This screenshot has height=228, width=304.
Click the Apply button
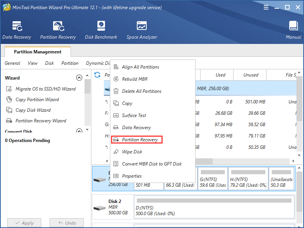point(24,223)
